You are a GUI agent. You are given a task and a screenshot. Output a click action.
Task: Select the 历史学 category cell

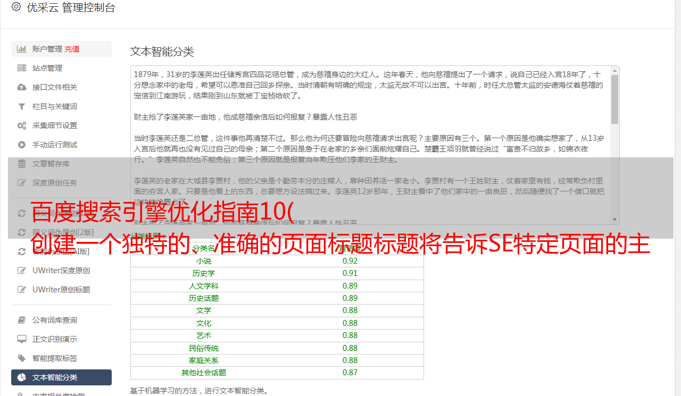click(203, 273)
